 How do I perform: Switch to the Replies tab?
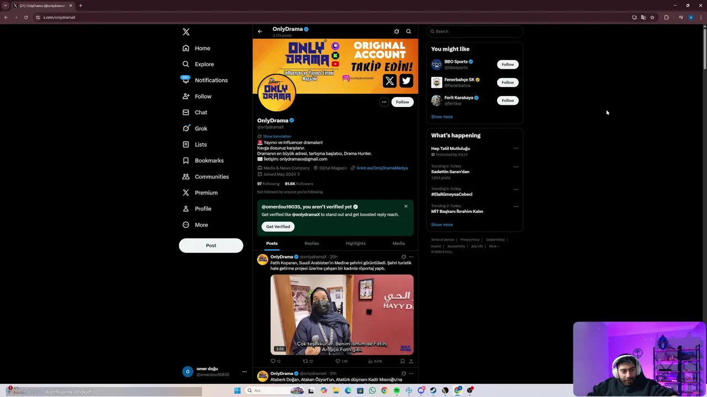312,243
